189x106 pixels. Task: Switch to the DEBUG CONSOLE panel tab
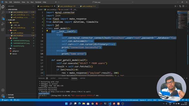pos(63,78)
